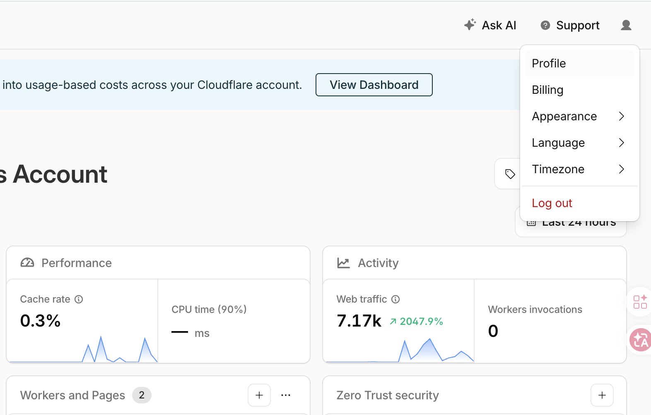
Task: Click the Web traffic label
Action: pyautogui.click(x=362, y=299)
